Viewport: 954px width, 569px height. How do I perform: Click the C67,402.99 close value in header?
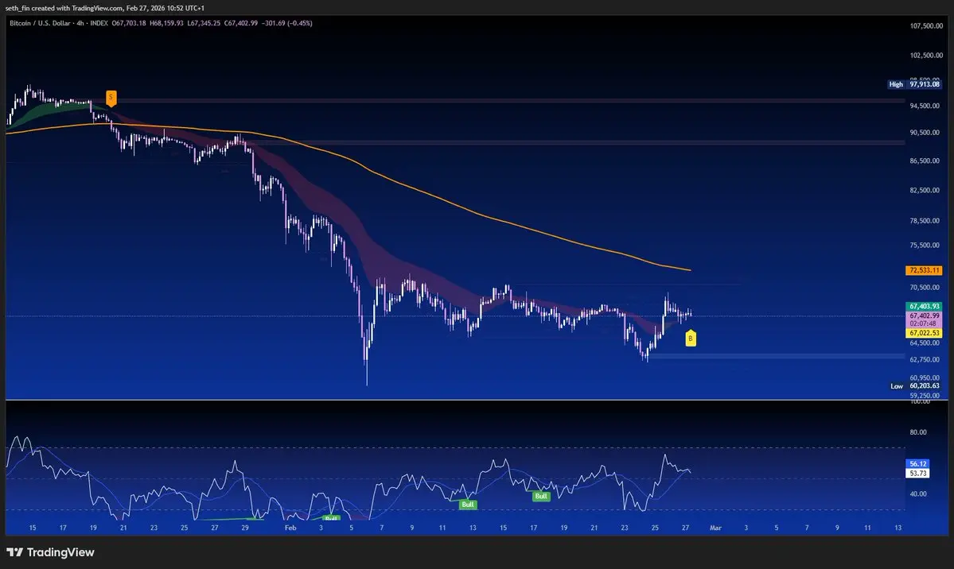pyautogui.click(x=240, y=23)
